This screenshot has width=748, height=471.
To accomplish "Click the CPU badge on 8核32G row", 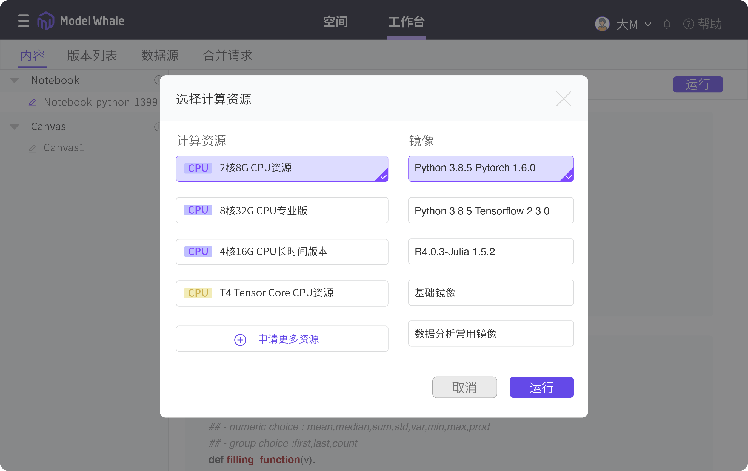I will click(x=198, y=210).
